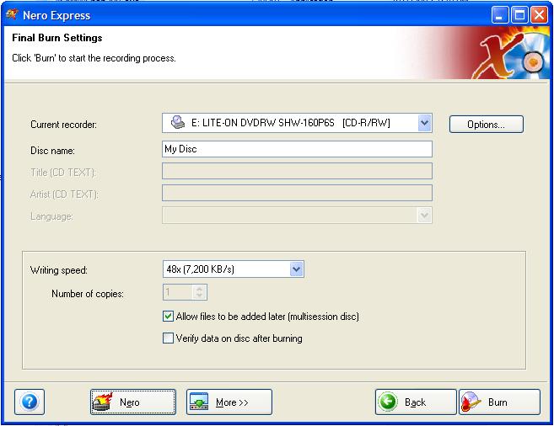Open the help question mark button

click(x=30, y=402)
